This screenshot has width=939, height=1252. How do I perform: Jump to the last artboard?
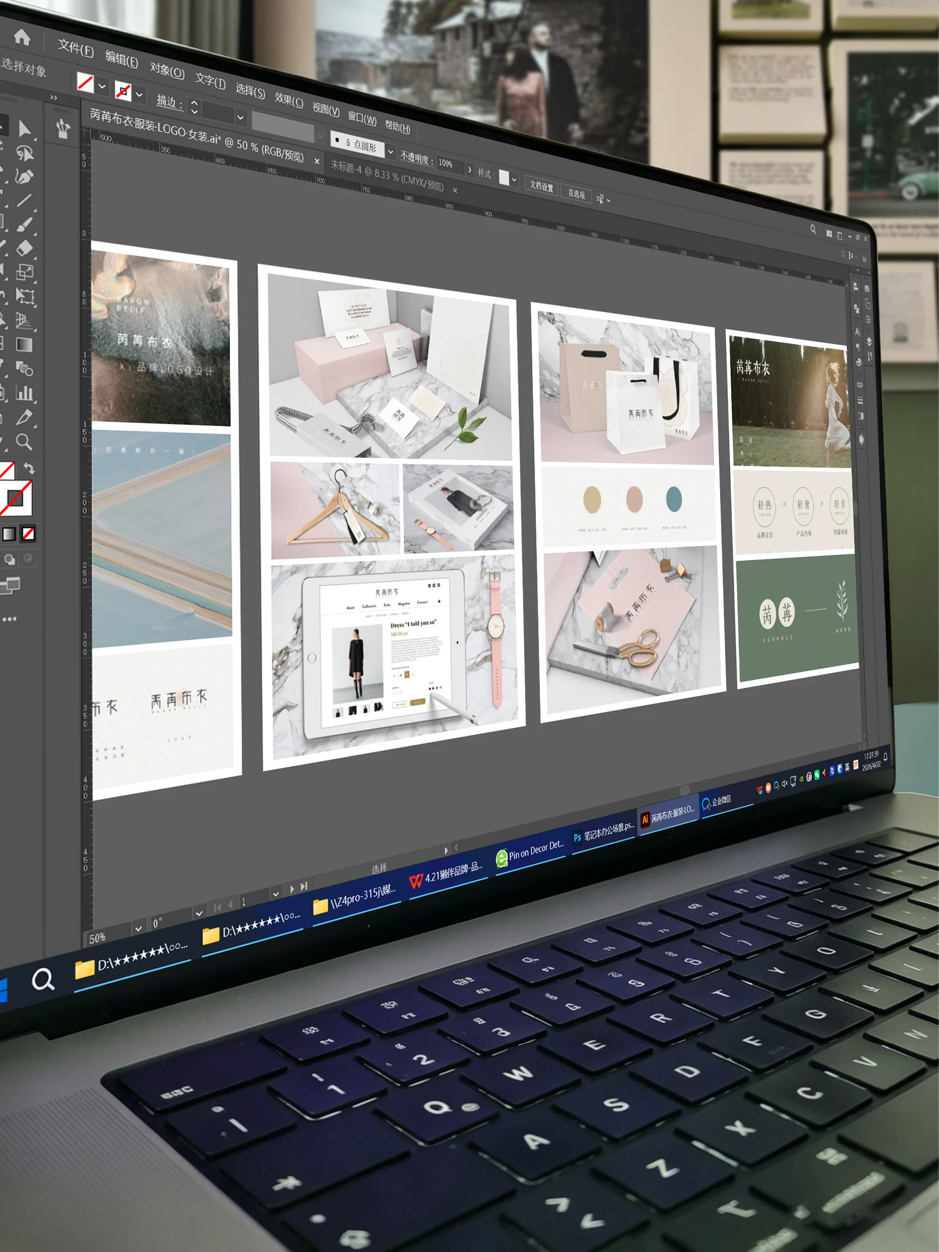(303, 886)
